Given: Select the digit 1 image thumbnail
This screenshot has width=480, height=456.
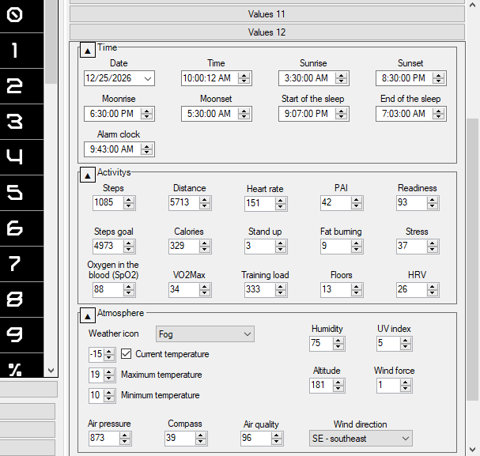Looking at the screenshot, I should click(x=21, y=51).
